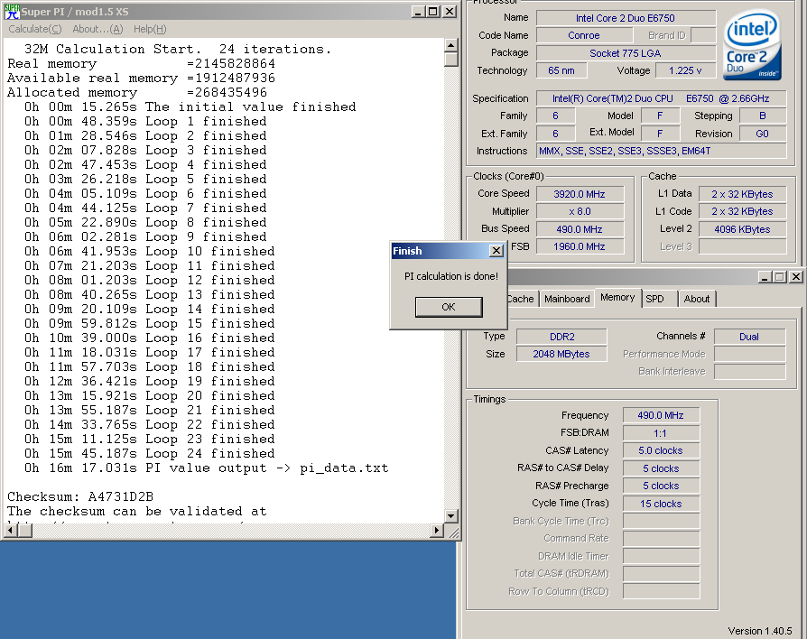Click the Version 1.40.5 label in CPU-Z

click(760, 631)
